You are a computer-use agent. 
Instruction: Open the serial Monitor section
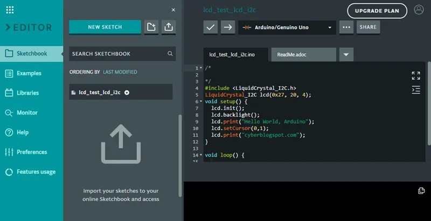[x=32, y=113]
